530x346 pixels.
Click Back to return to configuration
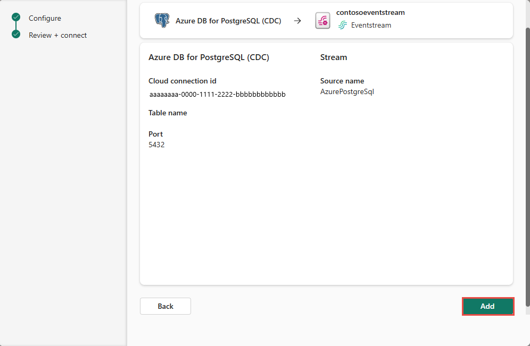(x=165, y=306)
